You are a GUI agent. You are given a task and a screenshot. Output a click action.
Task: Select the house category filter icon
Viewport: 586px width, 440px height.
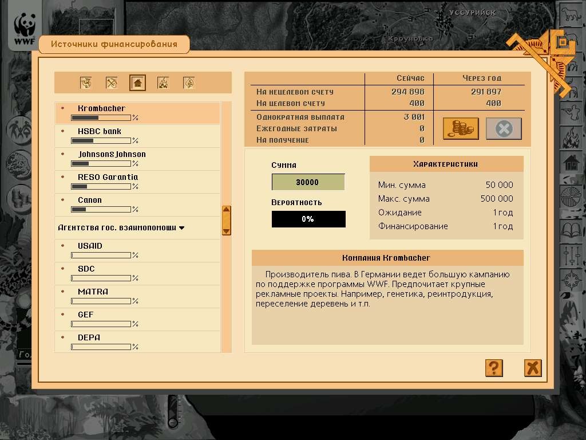click(x=137, y=82)
